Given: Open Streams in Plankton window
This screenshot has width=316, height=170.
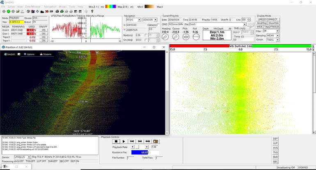Looking at the screenshot, I should point(46,54).
